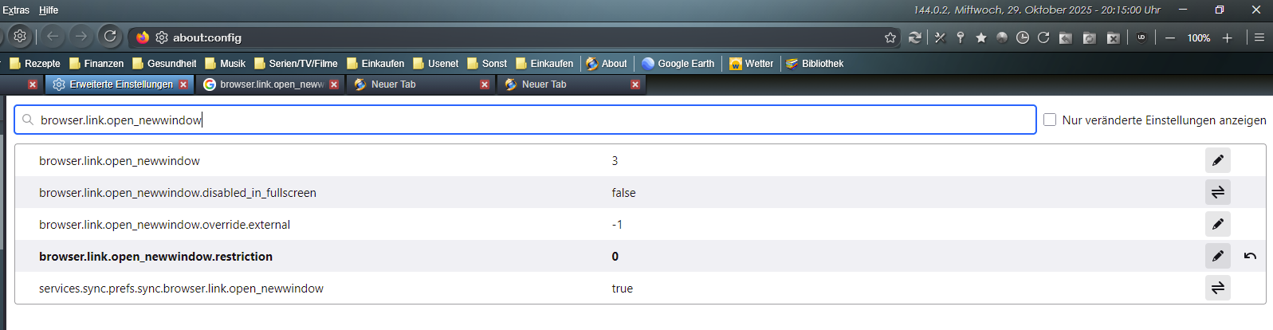Image resolution: width=1273 pixels, height=330 pixels.
Task: Edit the override.external preference value
Action: (1217, 224)
